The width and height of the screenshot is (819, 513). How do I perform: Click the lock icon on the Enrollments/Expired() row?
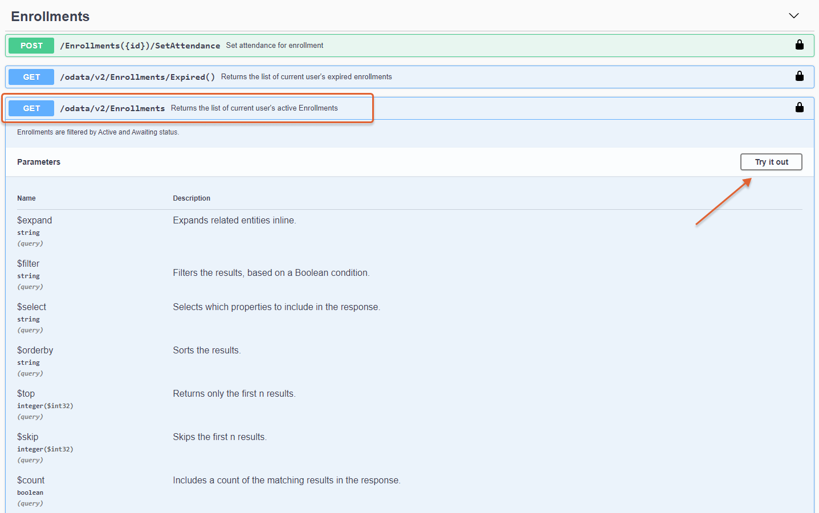pyautogui.click(x=800, y=76)
